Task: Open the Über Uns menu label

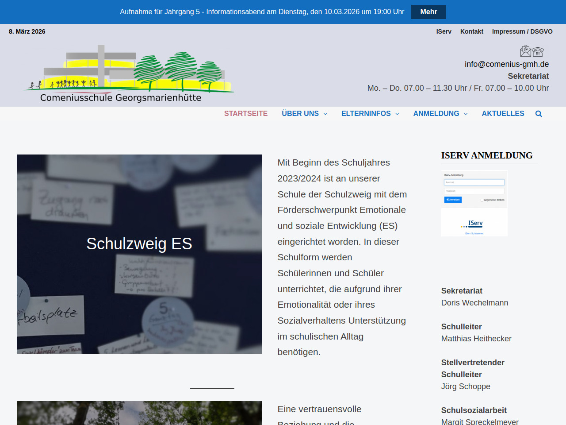Action: tap(300, 114)
